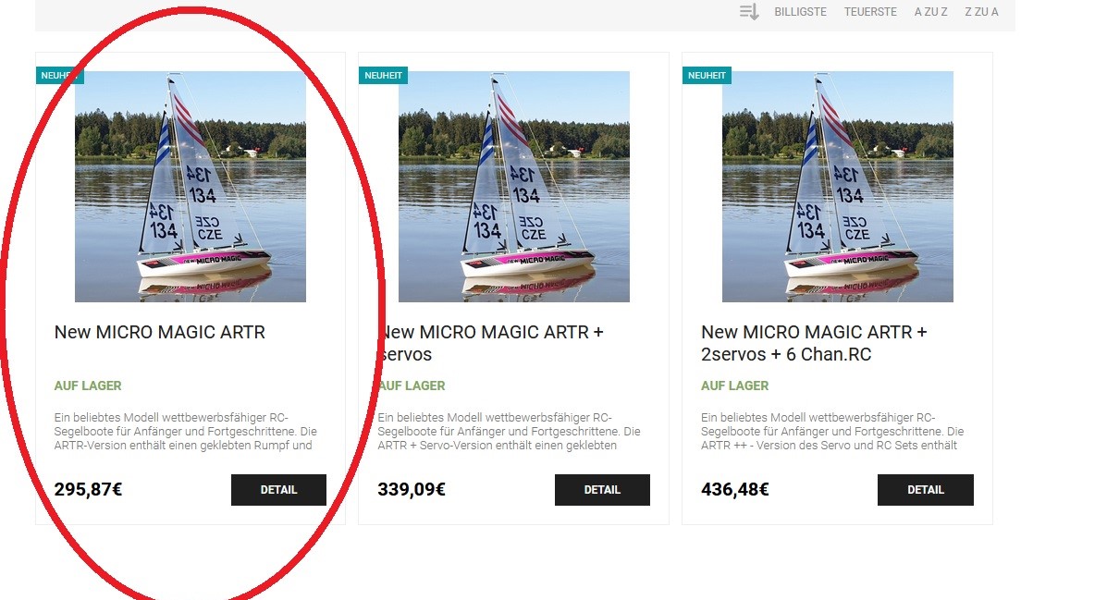Click the NEUHEIT badge on middle product
The image size is (1107, 600).
pos(382,75)
